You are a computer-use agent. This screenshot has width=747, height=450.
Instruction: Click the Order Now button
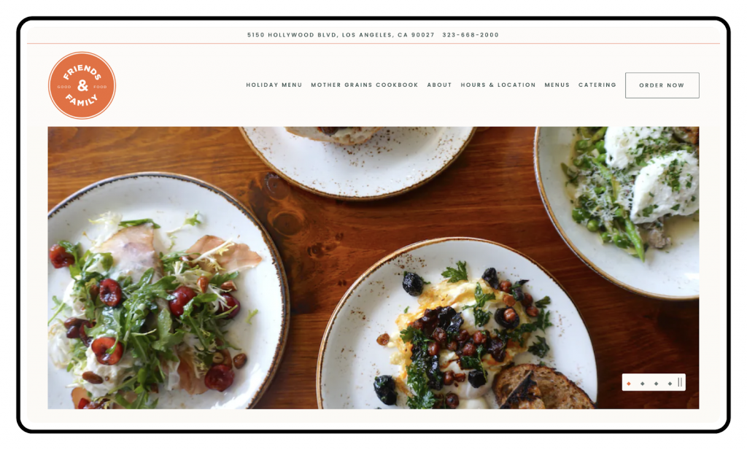point(662,85)
